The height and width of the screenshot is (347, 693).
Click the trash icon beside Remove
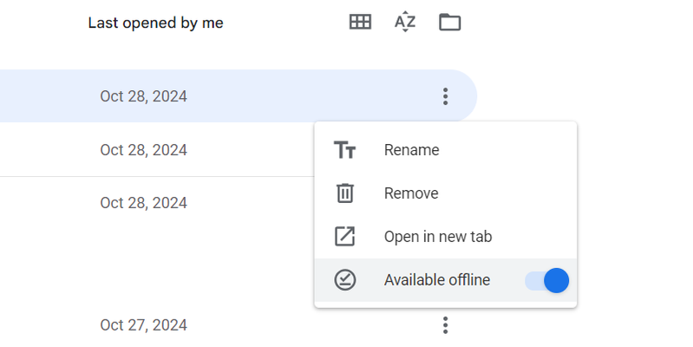pos(345,193)
